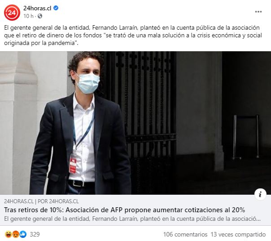271x241 pixels.
Task: Click the angry reaction emoji icon
Action: pos(16,234)
